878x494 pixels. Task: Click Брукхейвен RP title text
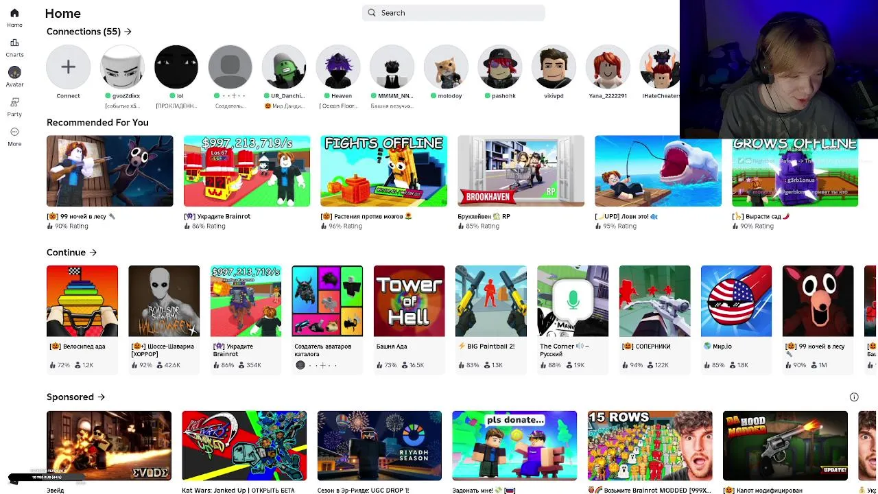(x=484, y=216)
